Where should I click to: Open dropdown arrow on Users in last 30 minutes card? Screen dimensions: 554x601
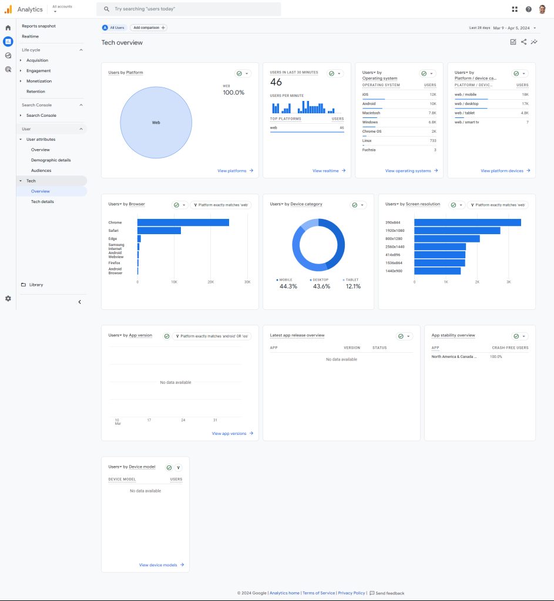(339, 73)
